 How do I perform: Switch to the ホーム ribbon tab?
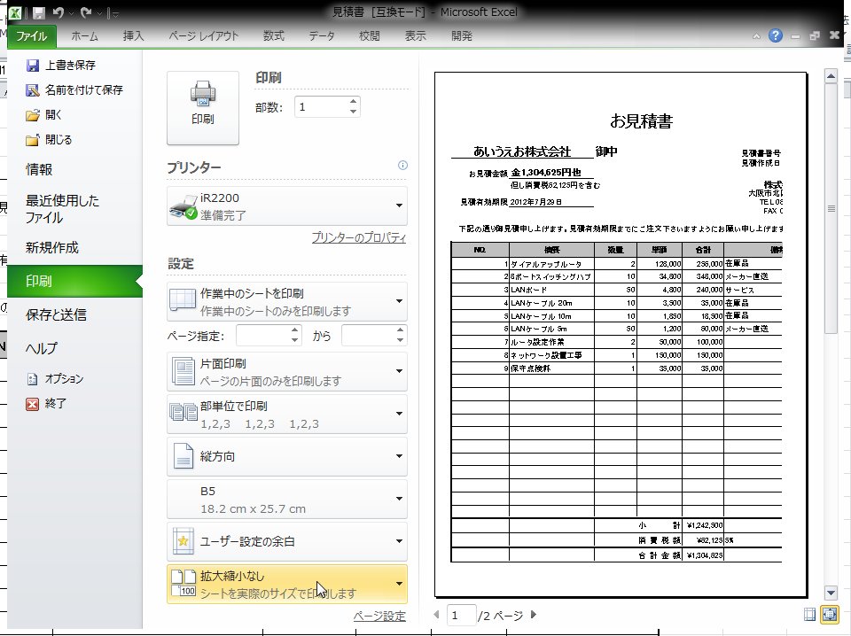[x=84, y=35]
